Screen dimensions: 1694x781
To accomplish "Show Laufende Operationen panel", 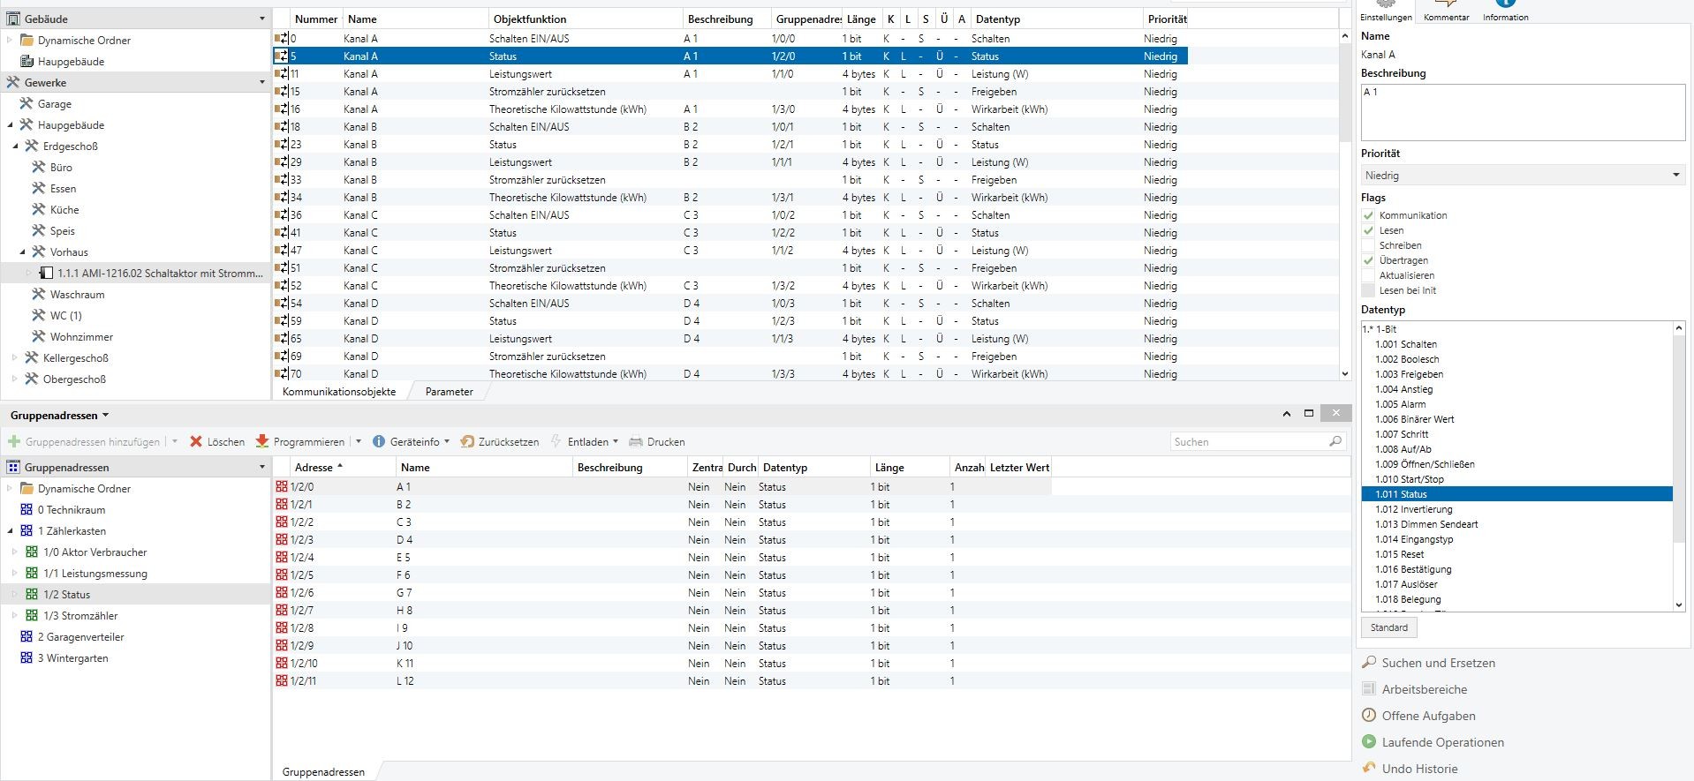I will [x=1442, y=742].
